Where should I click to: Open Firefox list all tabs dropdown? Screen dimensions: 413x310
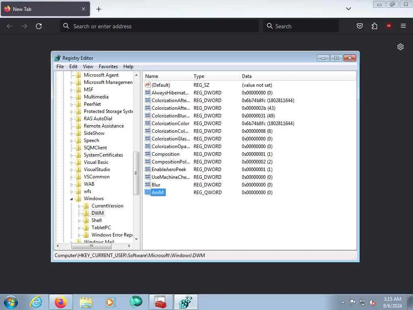click(348, 9)
